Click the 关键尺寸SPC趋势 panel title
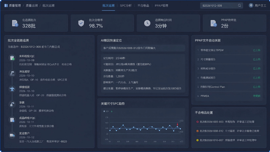This screenshot has height=152, width=270. (x=113, y=103)
